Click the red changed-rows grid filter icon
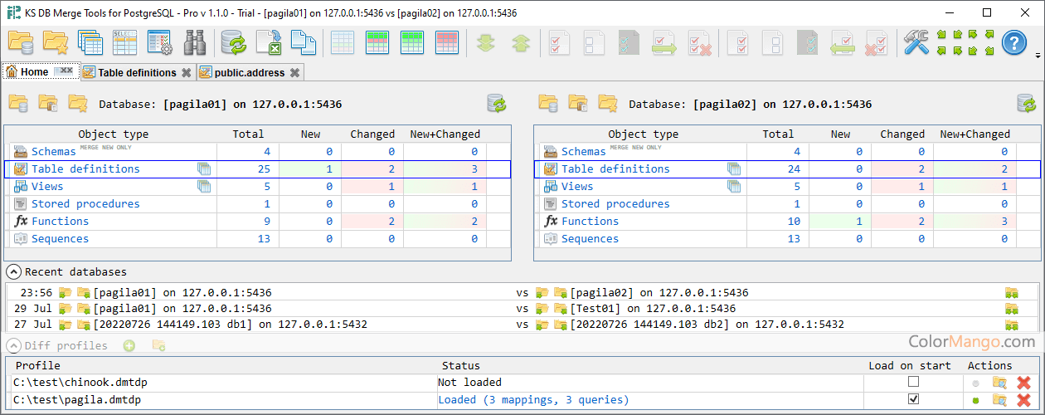Image resolution: width=1045 pixels, height=415 pixels. [x=447, y=42]
